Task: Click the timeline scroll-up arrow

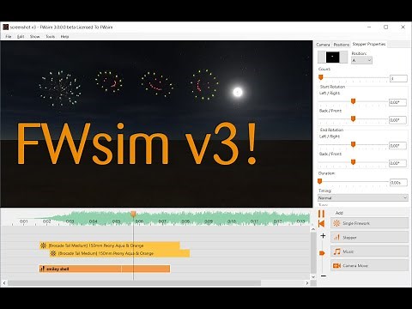Action: [313, 229]
